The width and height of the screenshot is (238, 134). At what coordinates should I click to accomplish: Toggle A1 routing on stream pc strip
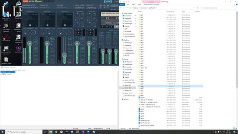point(52,38)
